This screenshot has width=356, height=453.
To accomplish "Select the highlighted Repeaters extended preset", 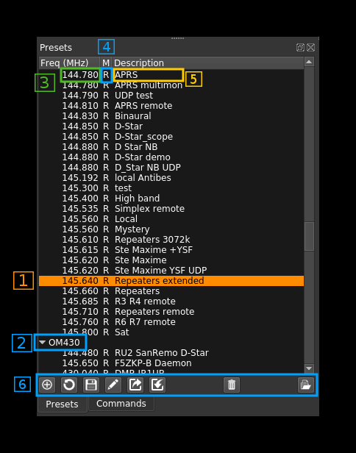I will click(x=171, y=280).
